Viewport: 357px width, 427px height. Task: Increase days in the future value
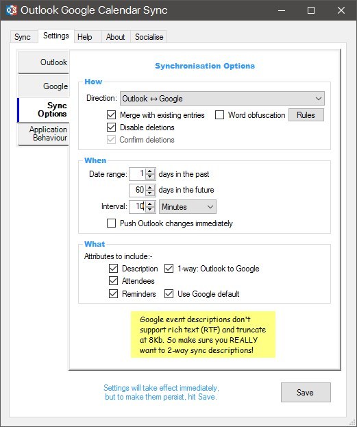(x=150, y=187)
